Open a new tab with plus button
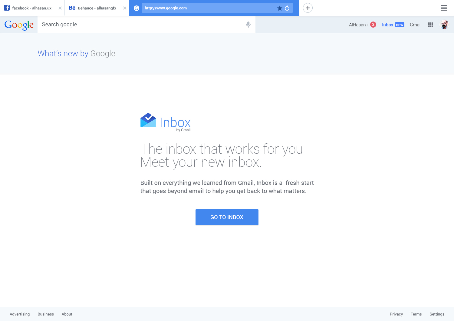Image resolution: width=454 pixels, height=321 pixels. [308, 8]
